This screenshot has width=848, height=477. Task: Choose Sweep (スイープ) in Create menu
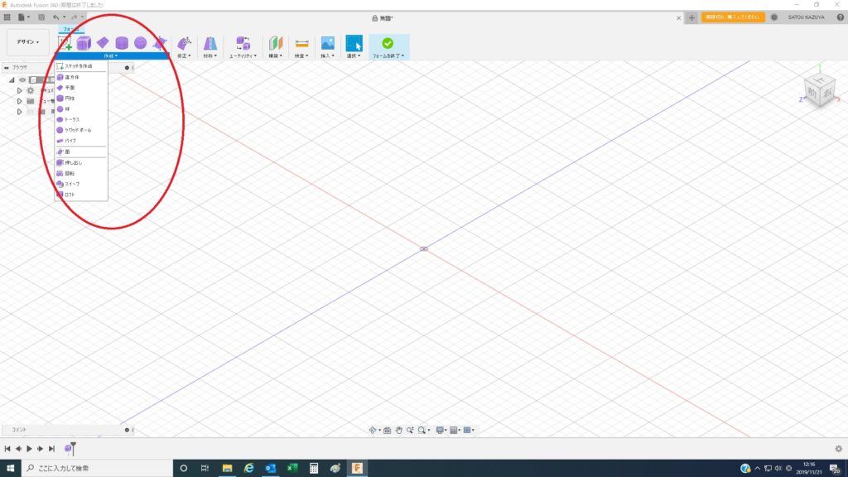click(81, 184)
